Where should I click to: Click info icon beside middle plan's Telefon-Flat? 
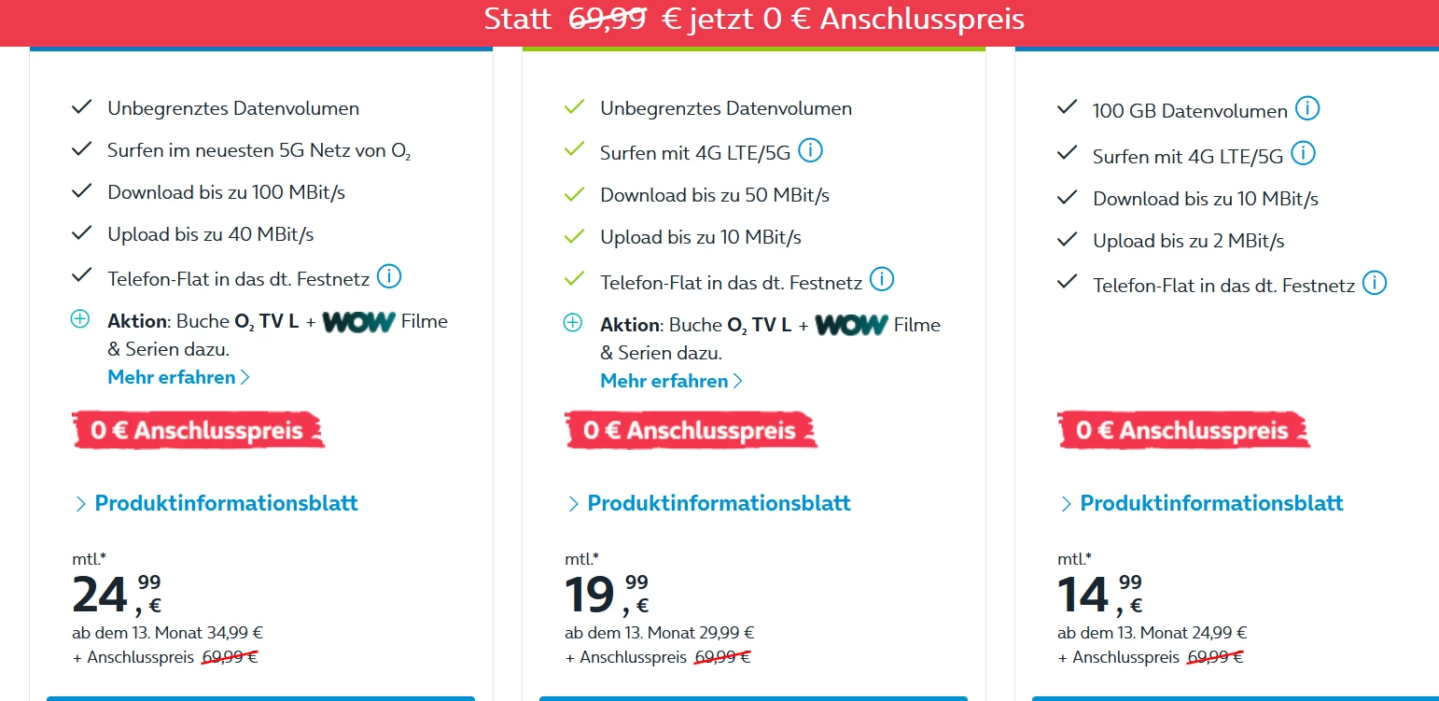point(882,279)
